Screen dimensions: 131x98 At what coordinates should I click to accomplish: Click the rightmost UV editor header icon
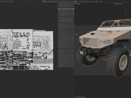coord(57,2)
